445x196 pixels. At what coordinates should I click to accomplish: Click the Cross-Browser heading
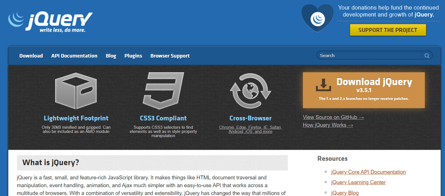pyautogui.click(x=250, y=118)
